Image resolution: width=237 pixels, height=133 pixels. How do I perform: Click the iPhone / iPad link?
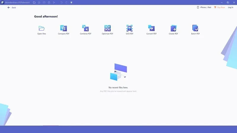point(204,7)
